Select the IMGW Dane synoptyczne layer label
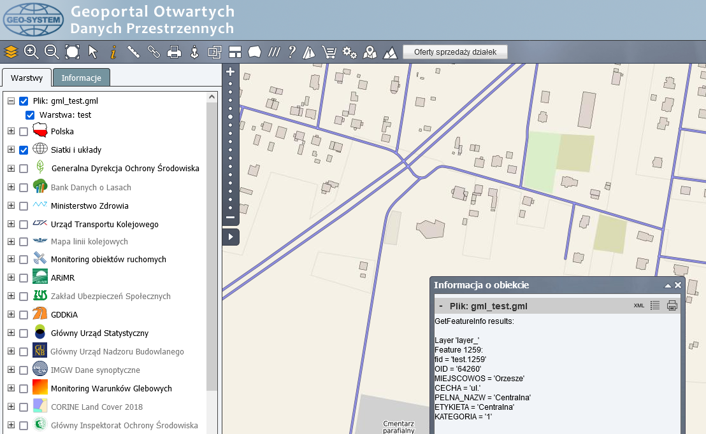Screen dimensions: 706x434 pyautogui.click(x=95, y=370)
